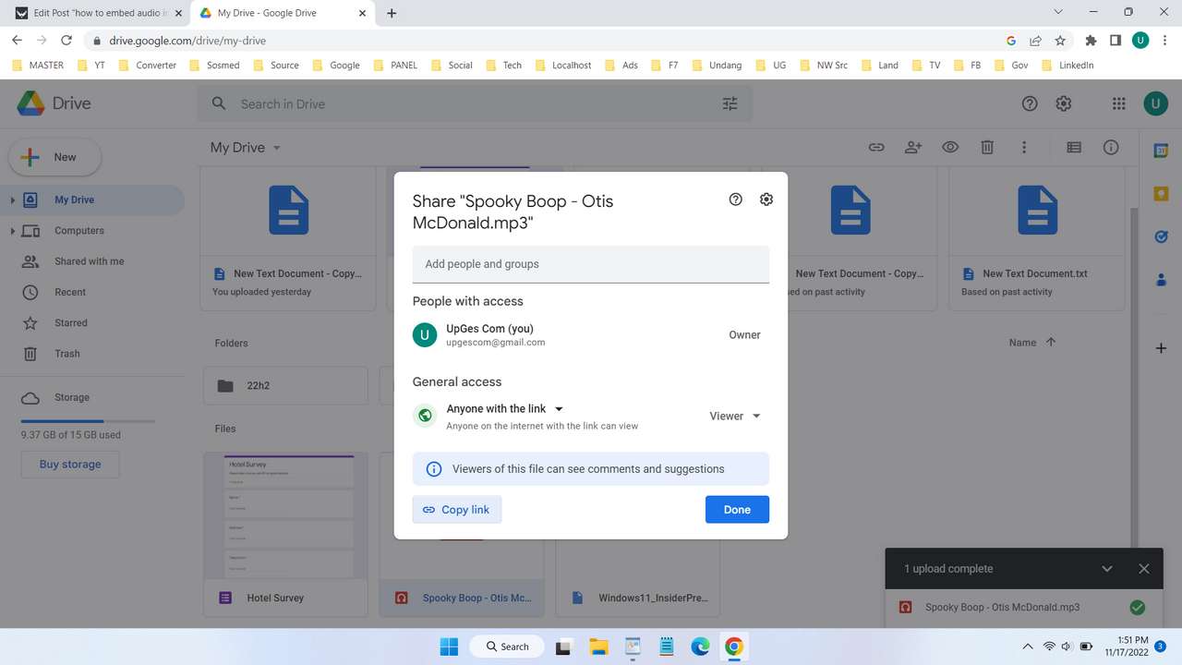Toggle list layout view
The height and width of the screenshot is (665, 1182).
(x=1073, y=147)
